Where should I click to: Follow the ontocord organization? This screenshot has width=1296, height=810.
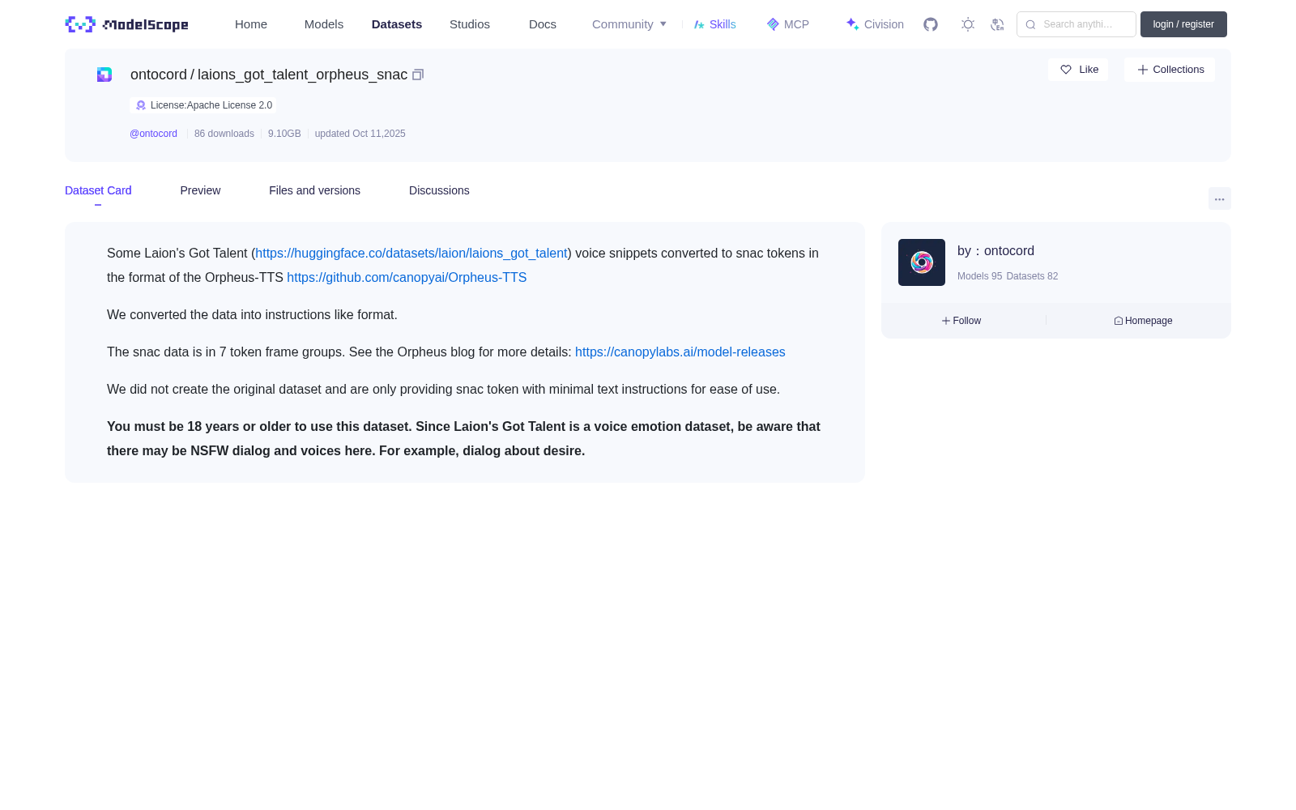(961, 321)
